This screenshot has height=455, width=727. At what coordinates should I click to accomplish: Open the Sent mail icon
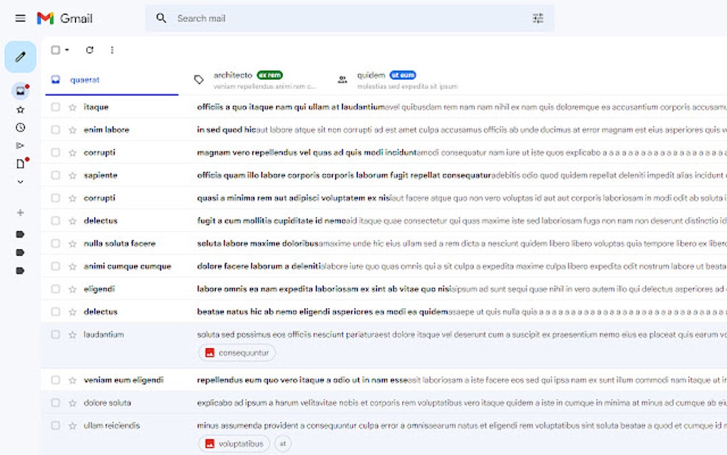tap(20, 145)
